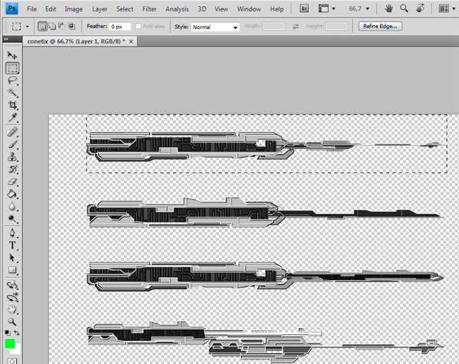Open the Select menu
The width and height of the screenshot is (459, 364).
tap(125, 9)
